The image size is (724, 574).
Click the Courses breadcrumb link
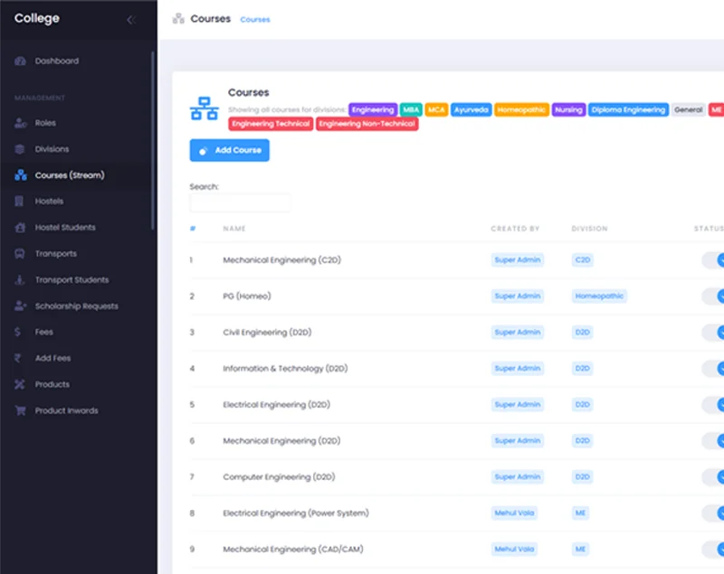pyautogui.click(x=255, y=20)
